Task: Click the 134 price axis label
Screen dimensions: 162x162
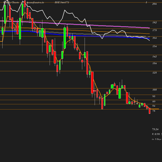Action: pos(155,63)
